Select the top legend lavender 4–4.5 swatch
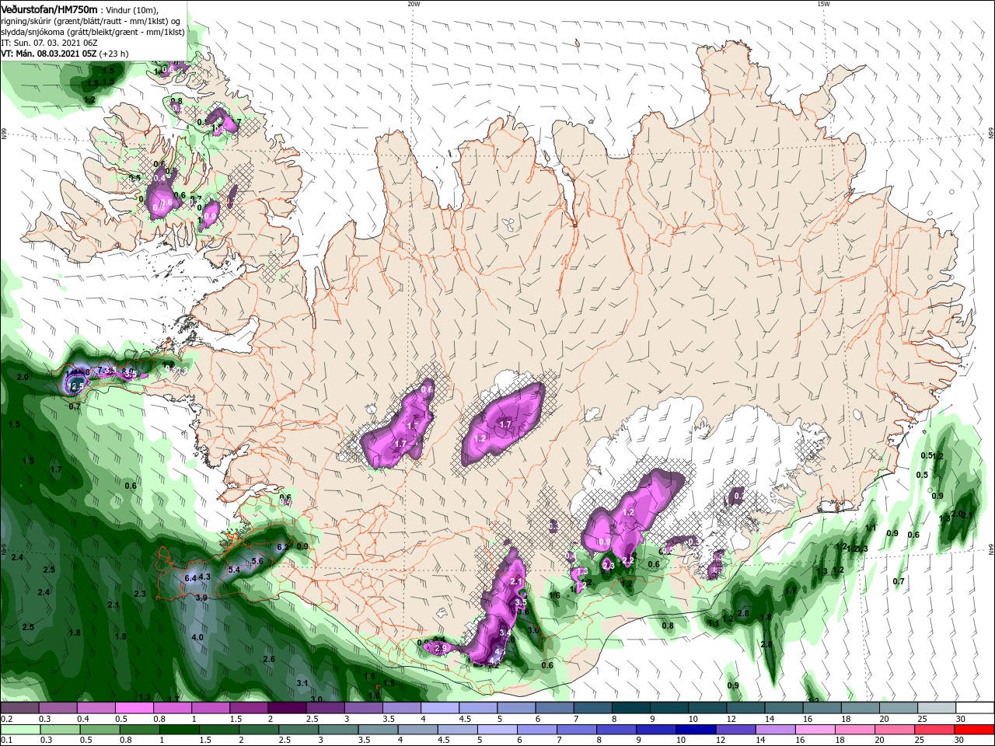The height and width of the screenshot is (746, 995). tap(439, 708)
